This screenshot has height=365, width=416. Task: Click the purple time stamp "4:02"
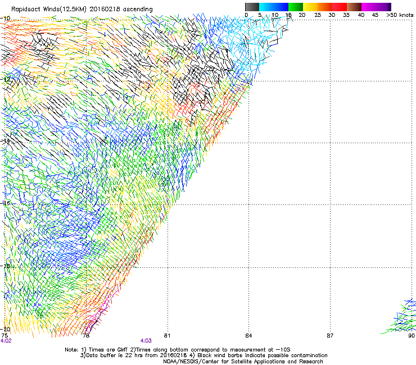[x=6, y=341]
